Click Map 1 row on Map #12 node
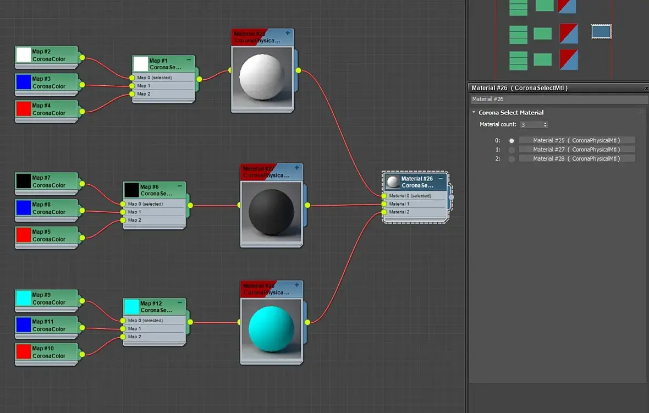 pos(154,328)
